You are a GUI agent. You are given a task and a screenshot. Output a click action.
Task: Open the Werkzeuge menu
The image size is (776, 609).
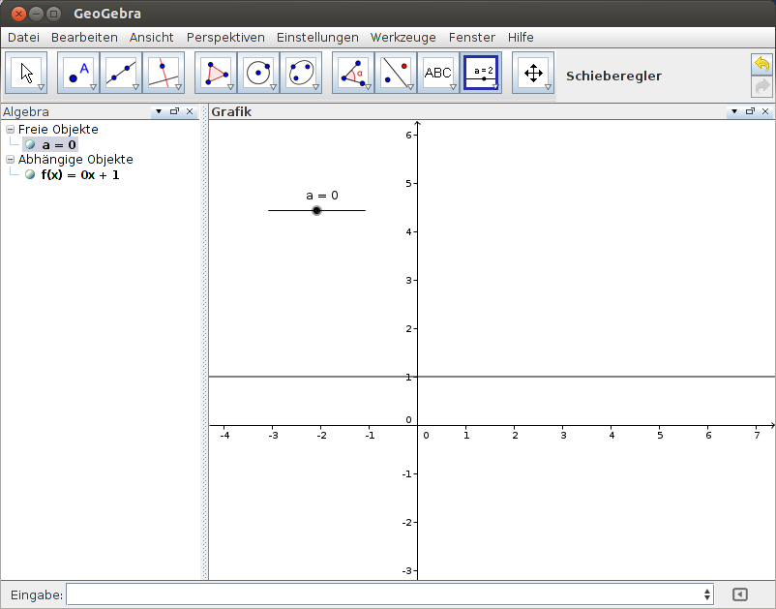(403, 37)
